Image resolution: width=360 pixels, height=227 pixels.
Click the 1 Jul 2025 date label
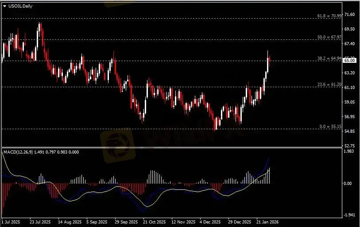pos(11,222)
